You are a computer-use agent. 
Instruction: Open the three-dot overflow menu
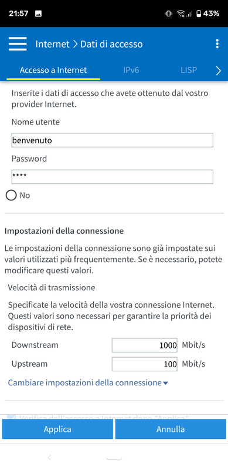click(217, 44)
